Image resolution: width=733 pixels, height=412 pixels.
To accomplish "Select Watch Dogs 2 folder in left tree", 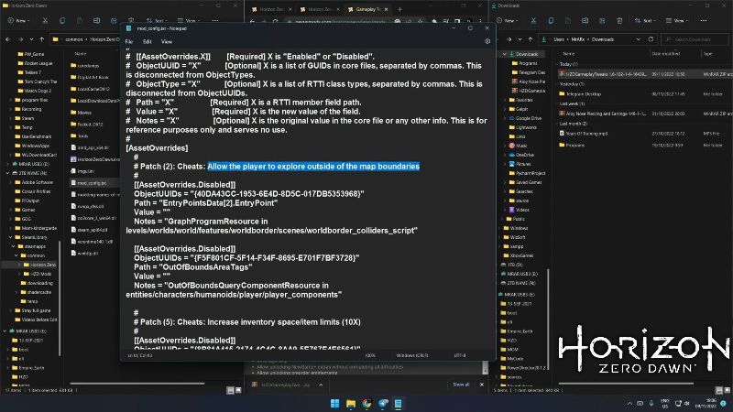I will [x=35, y=91].
